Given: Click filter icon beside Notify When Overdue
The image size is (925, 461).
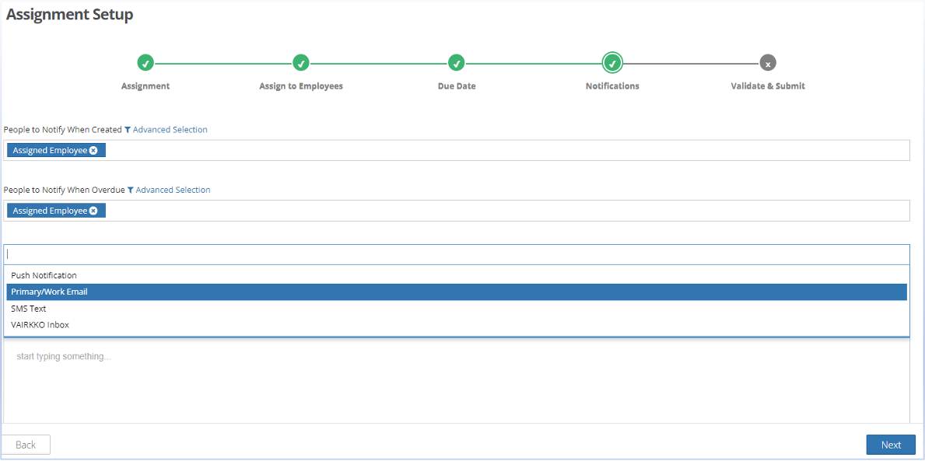Looking at the screenshot, I should click(x=131, y=190).
